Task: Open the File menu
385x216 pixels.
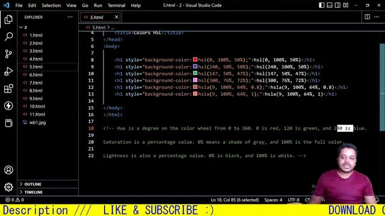Action: coord(19,5)
